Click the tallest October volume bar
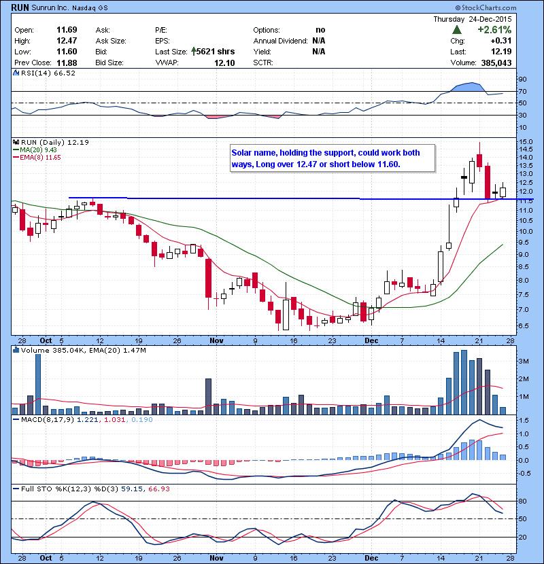Image resolution: width=544 pixels, height=564 pixels. (38, 384)
